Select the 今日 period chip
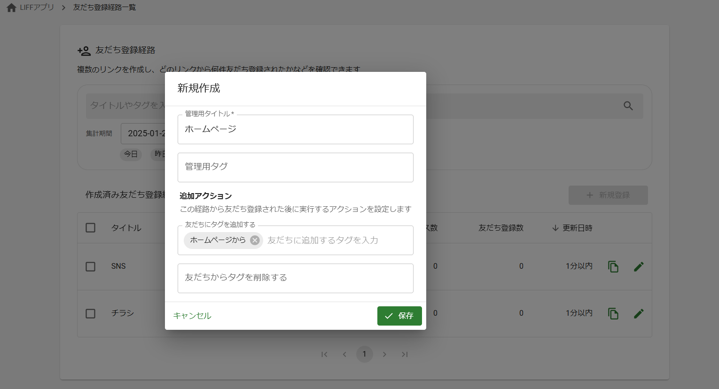Image resolution: width=719 pixels, height=389 pixels. [131, 154]
